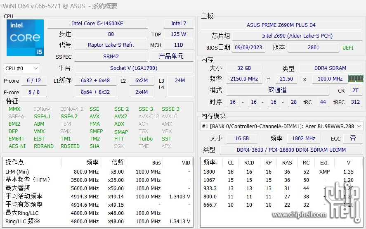The height and width of the screenshot is (229, 366).
Task: Select the 基本频率 (HFM) row
Action: click(98, 180)
